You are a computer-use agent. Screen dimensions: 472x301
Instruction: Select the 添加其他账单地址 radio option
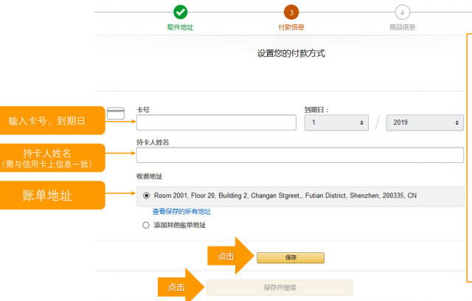click(x=146, y=225)
